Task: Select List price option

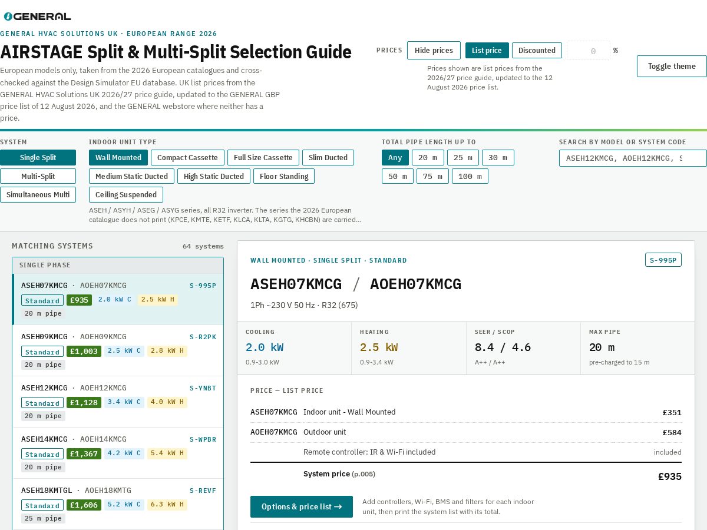Action: click(487, 51)
